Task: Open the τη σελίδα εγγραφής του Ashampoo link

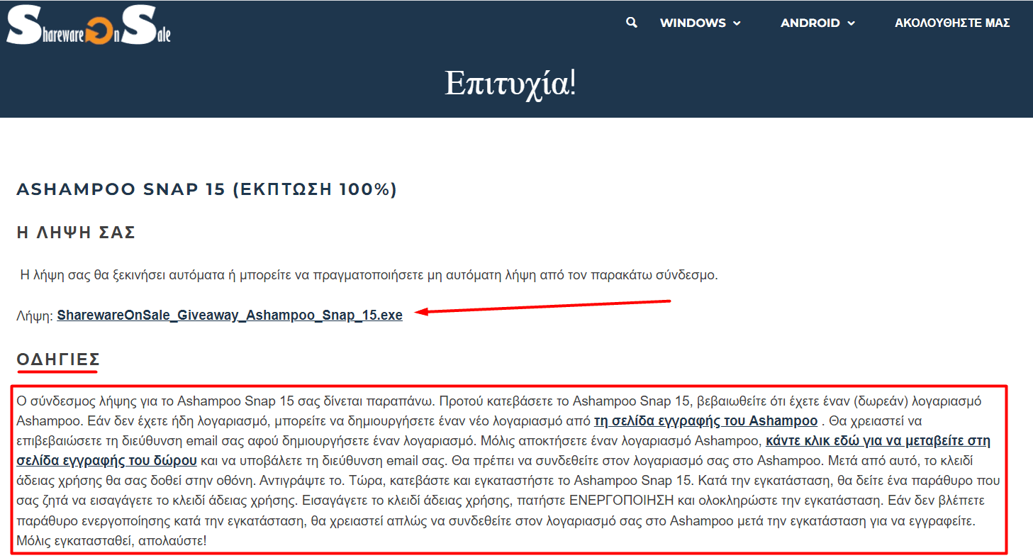Action: click(705, 421)
